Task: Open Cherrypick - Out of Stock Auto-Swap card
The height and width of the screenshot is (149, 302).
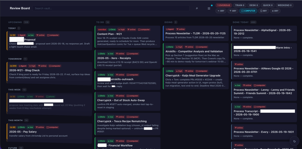Action: pos(128,101)
